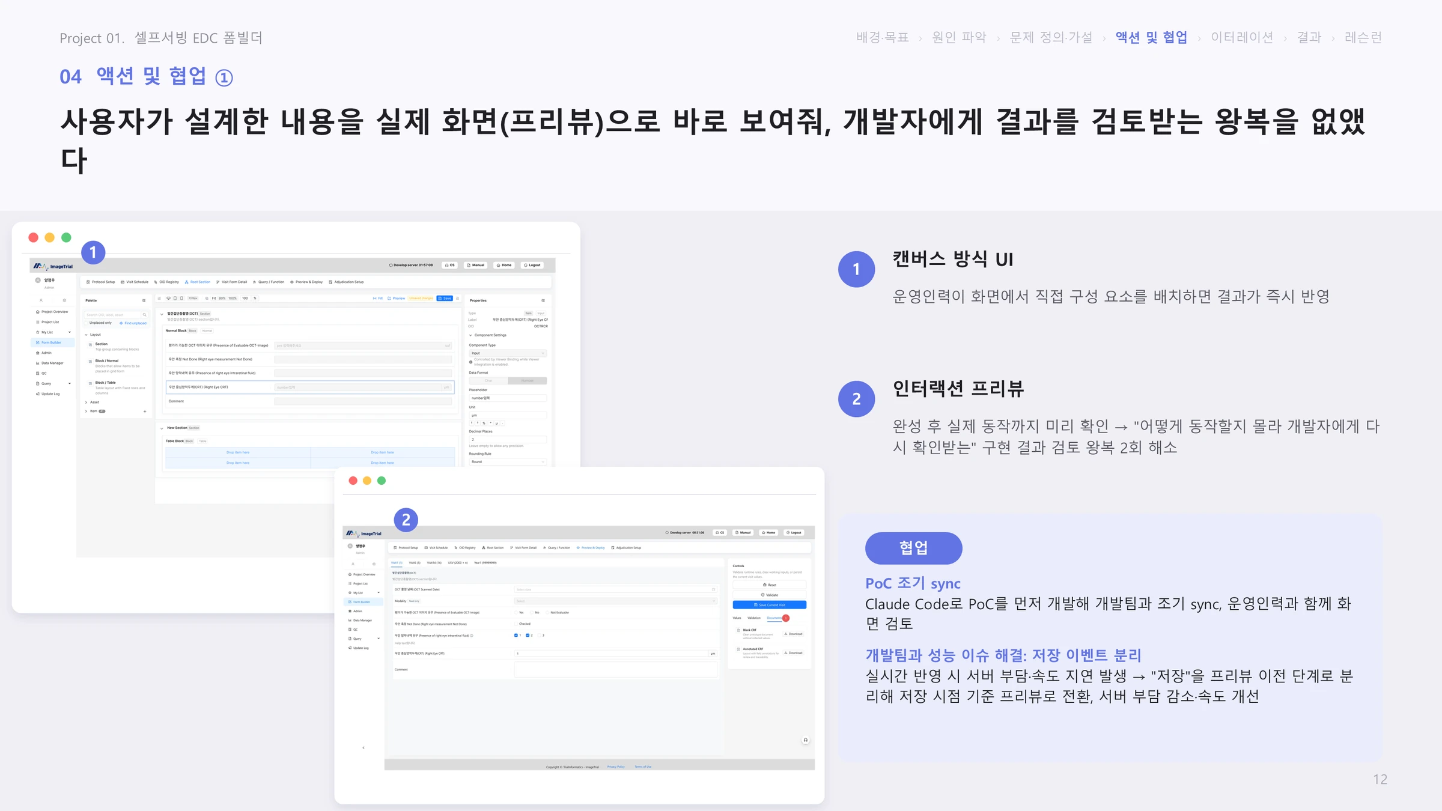1442x811 pixels.
Task: Click CS headset button in canvas builder window
Action: [x=449, y=265]
